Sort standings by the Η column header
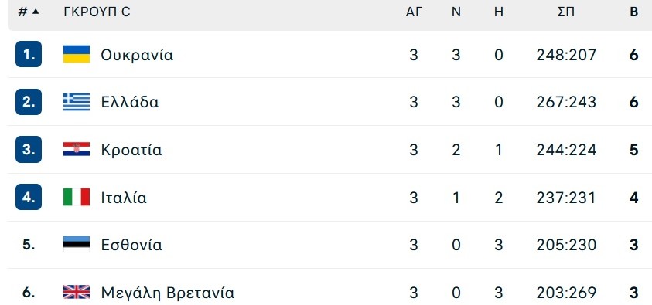The image size is (652, 305). coord(499,12)
